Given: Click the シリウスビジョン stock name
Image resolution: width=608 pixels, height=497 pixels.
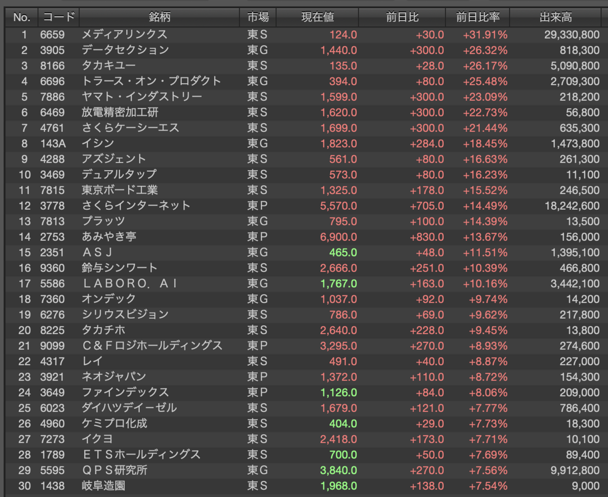Looking at the screenshot, I should [x=125, y=315].
